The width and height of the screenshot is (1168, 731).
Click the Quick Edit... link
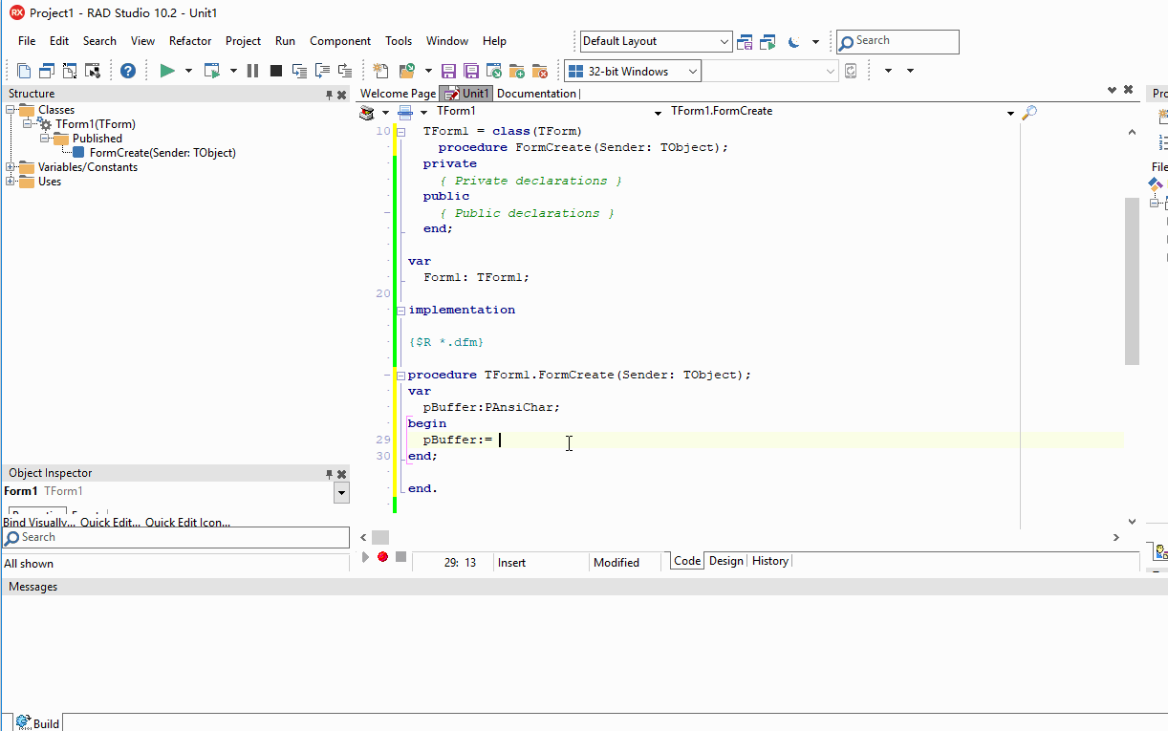pyautogui.click(x=110, y=523)
